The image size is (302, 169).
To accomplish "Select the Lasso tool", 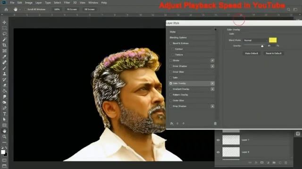I will pyautogui.click(x=4, y=34).
